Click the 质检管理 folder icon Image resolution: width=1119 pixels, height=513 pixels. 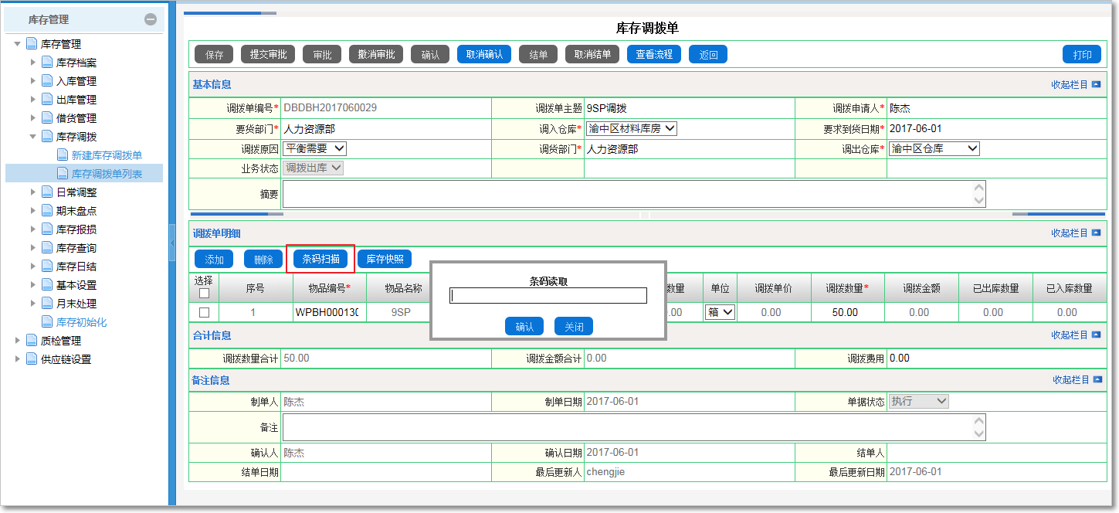32,341
